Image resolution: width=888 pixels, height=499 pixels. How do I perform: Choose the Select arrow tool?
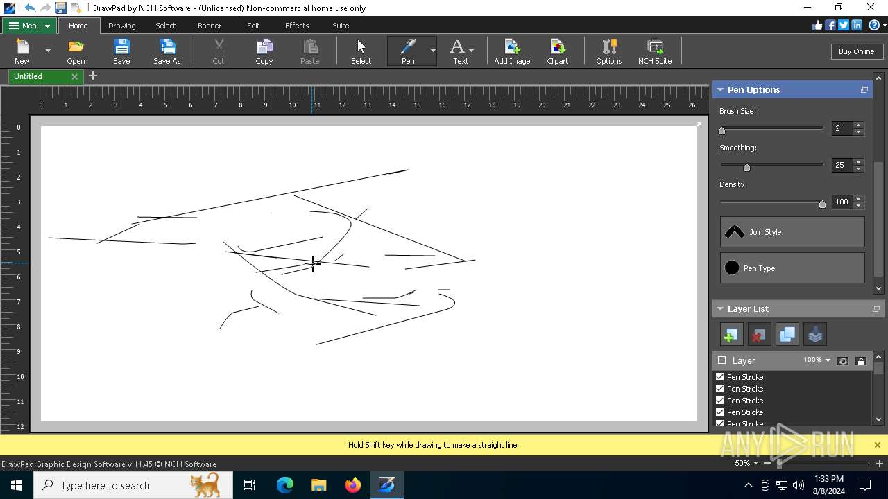[361, 51]
